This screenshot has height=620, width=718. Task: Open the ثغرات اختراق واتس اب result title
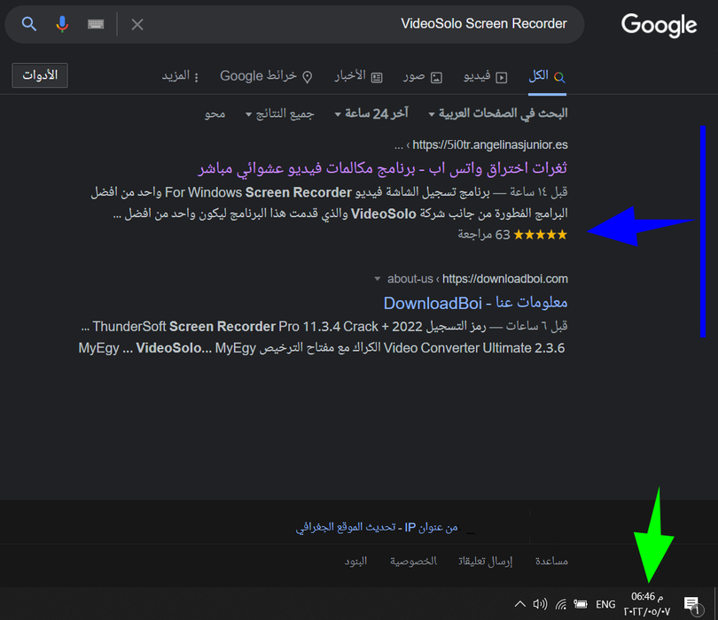[x=382, y=168]
